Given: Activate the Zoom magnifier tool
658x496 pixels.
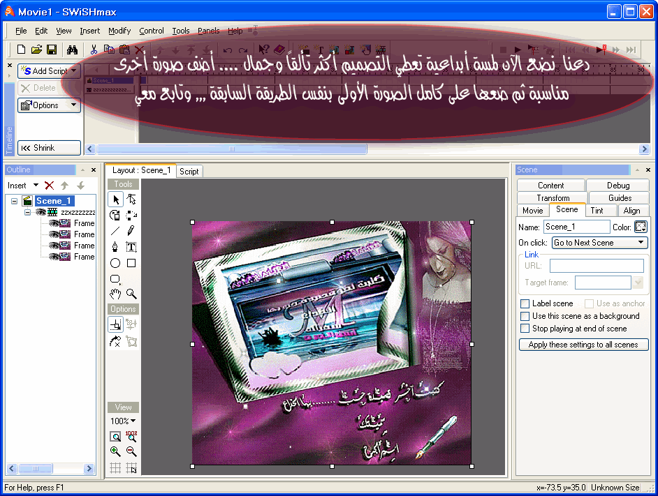Looking at the screenshot, I should pos(131,294).
